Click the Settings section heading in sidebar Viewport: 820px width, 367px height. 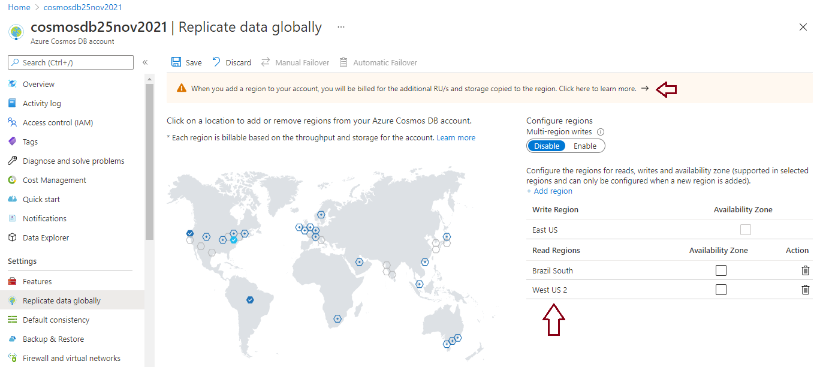pos(22,261)
